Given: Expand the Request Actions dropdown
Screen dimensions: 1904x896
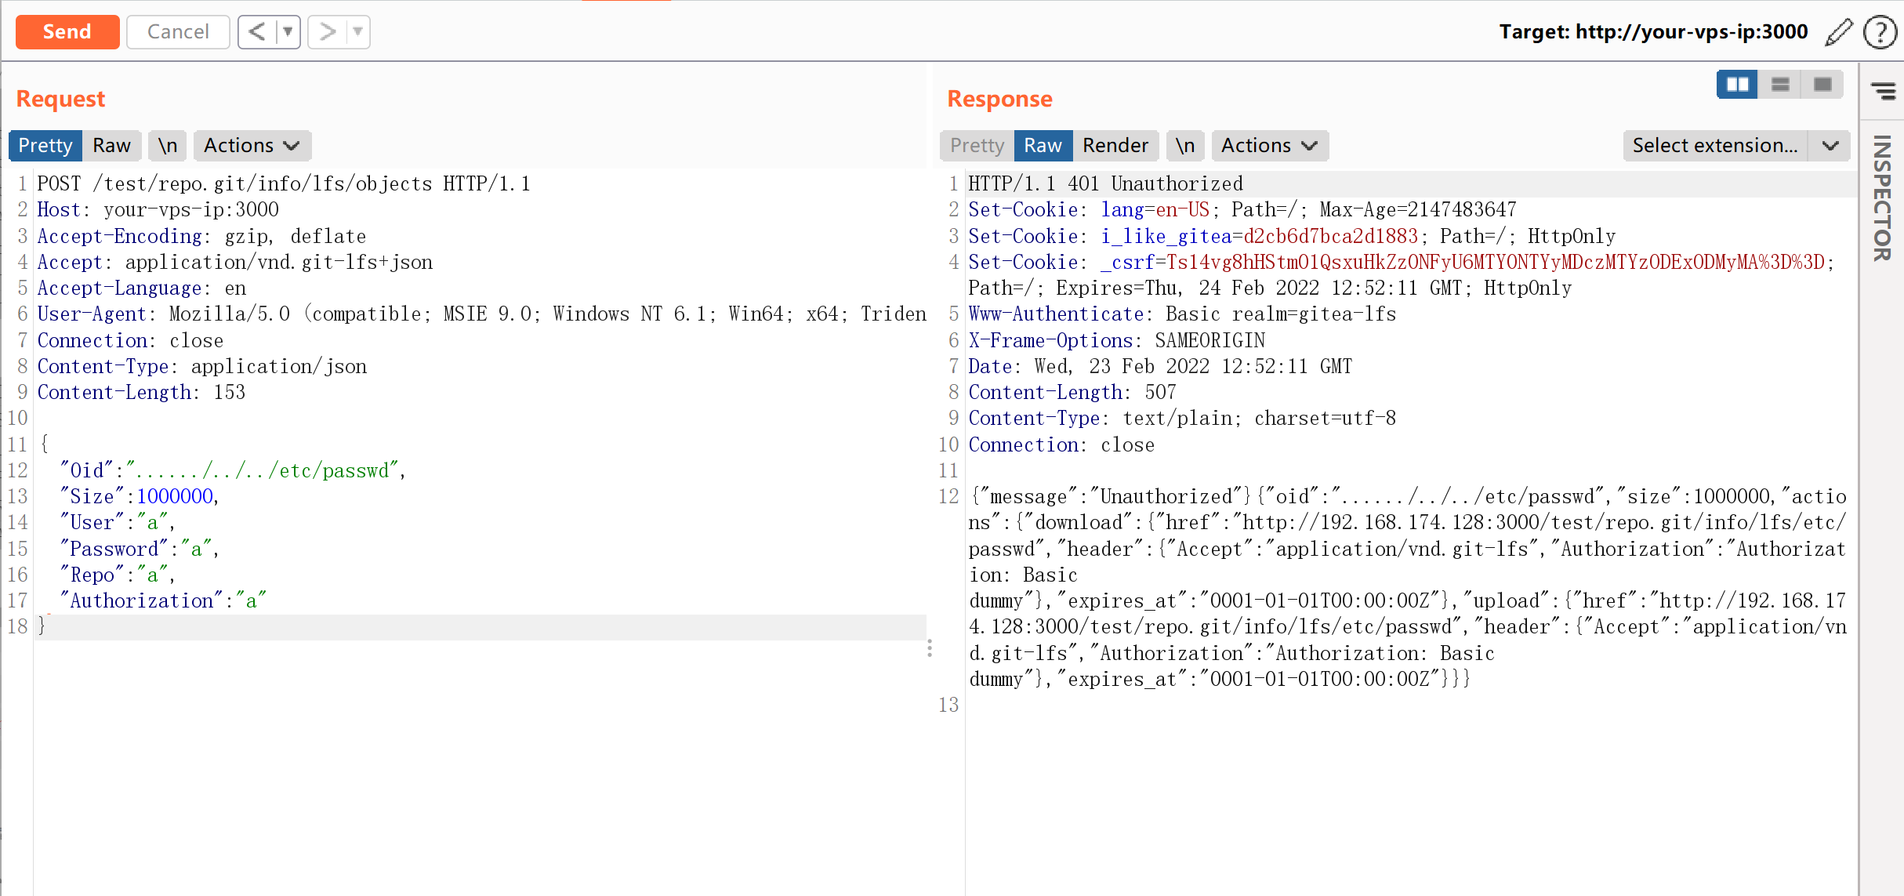Looking at the screenshot, I should coord(252,146).
